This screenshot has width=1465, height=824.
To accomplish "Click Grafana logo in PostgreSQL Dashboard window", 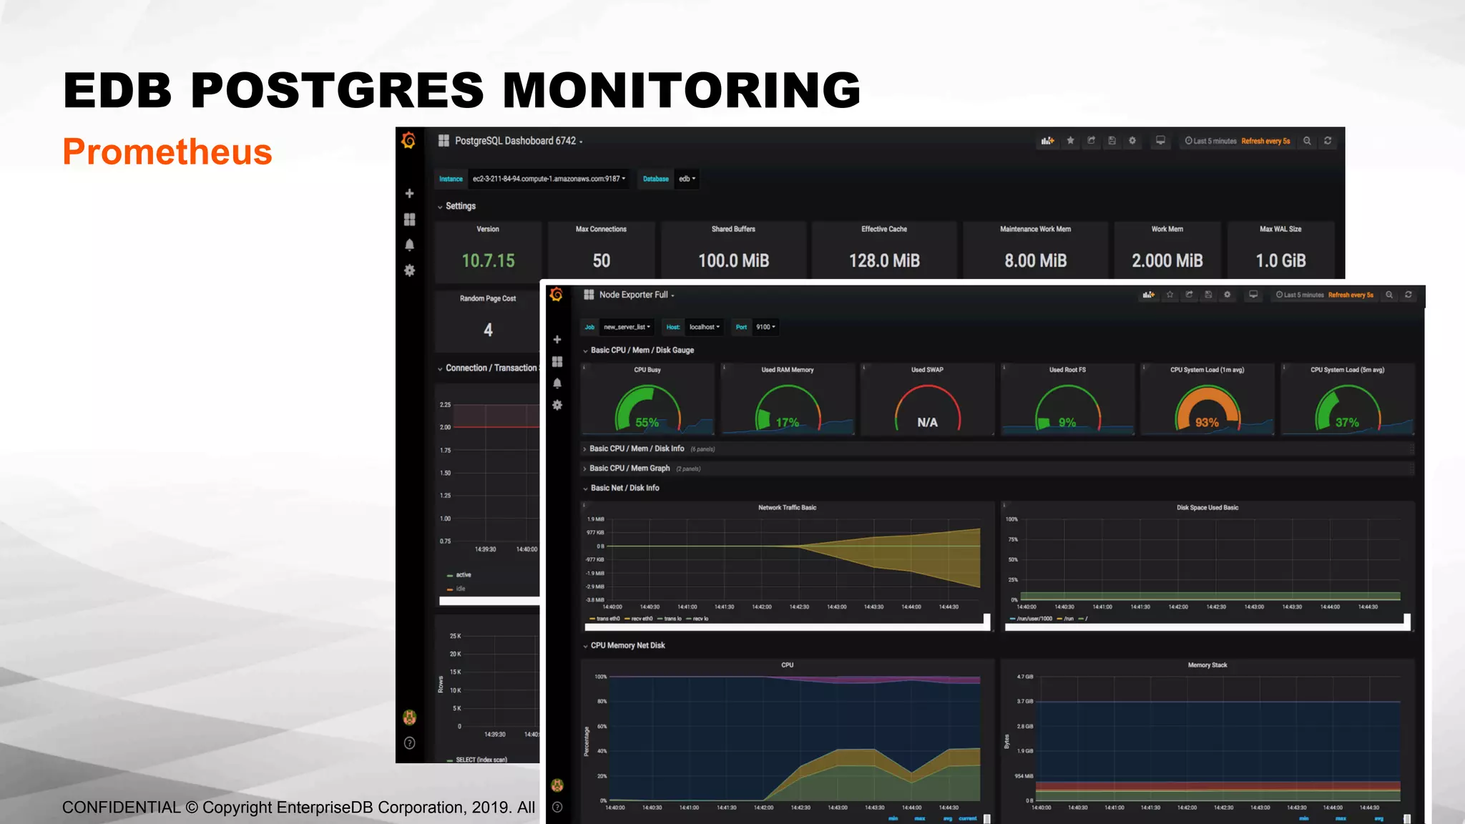I will coord(408,140).
